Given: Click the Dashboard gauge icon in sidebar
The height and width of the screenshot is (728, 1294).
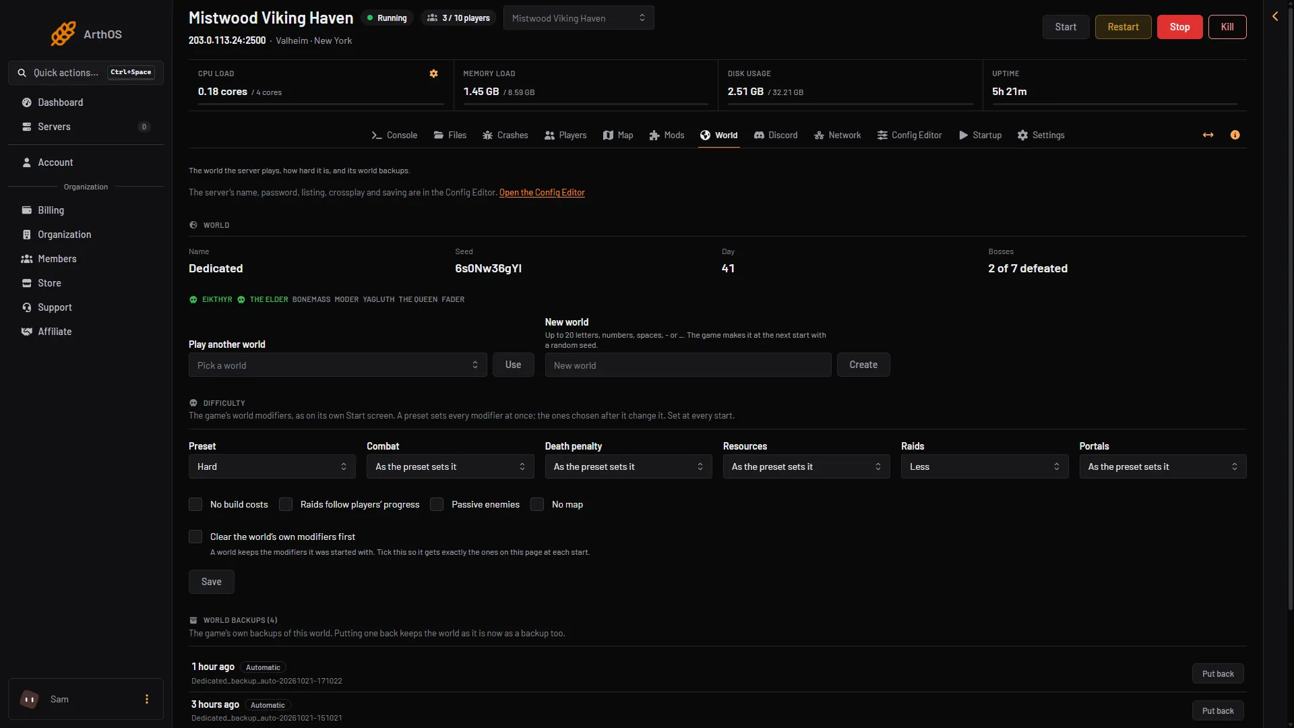Looking at the screenshot, I should point(27,102).
